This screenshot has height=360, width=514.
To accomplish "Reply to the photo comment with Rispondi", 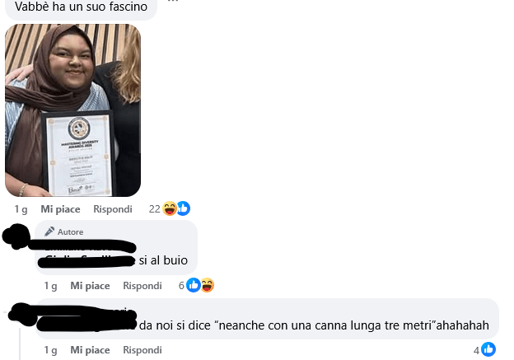I will [x=113, y=209].
